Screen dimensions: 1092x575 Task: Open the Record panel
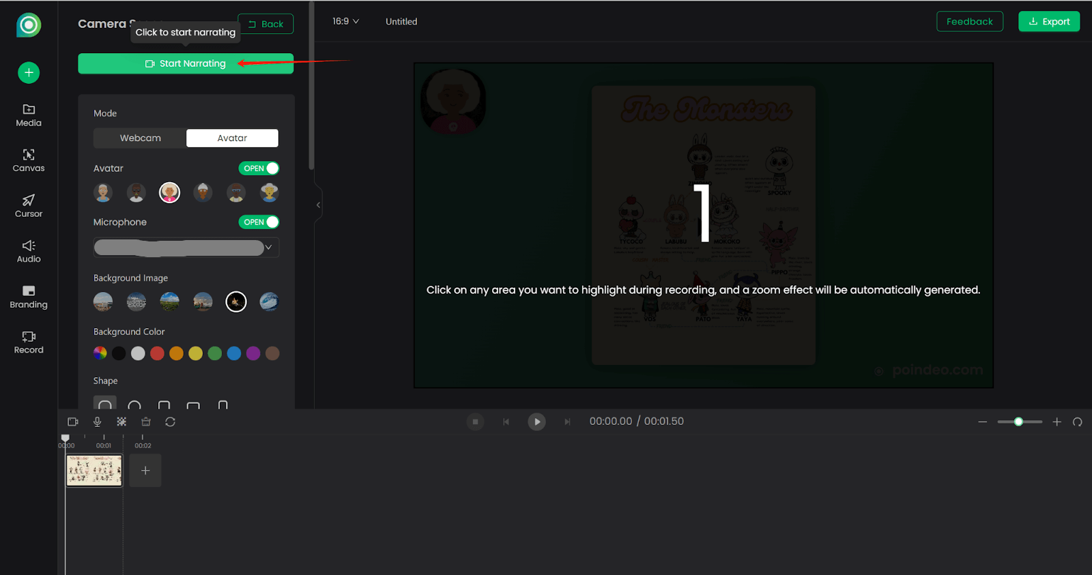[29, 342]
